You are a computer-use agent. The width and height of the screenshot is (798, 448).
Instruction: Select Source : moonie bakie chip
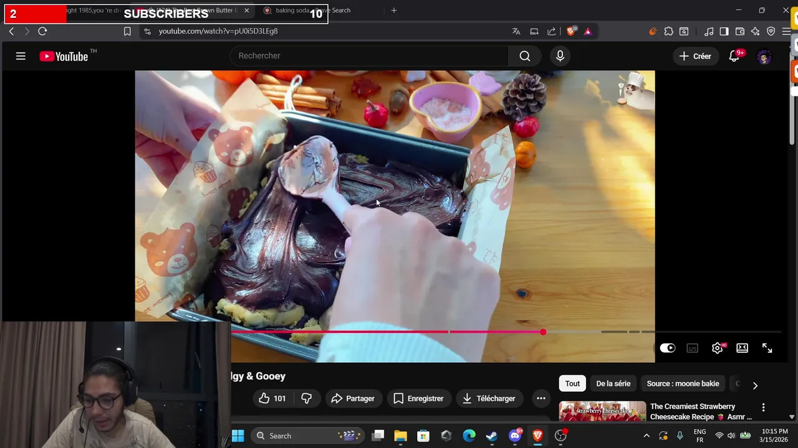(683, 384)
